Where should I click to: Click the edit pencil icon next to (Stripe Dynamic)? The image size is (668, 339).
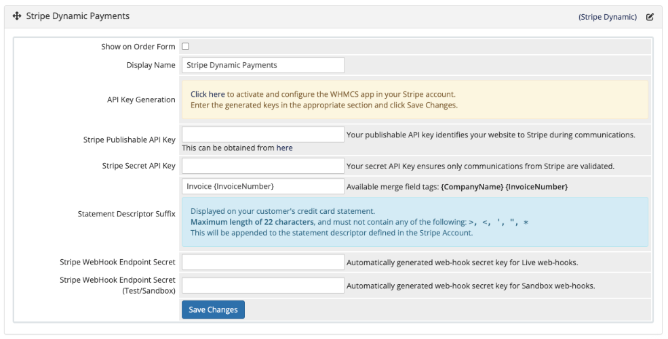650,17
